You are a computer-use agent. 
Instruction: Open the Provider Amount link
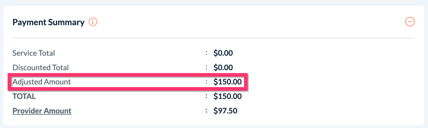coord(42,111)
